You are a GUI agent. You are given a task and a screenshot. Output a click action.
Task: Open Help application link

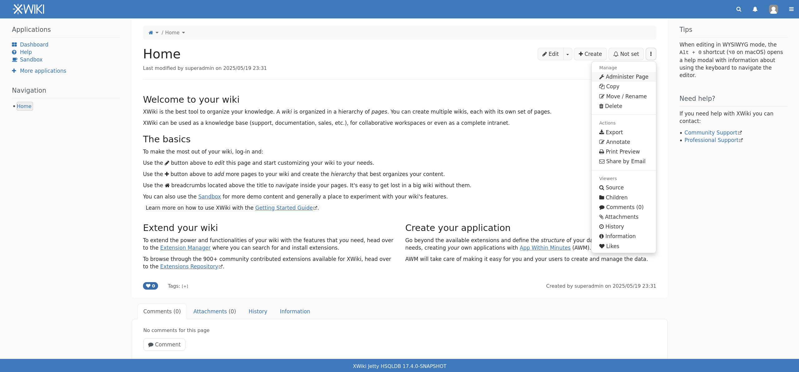(26, 52)
